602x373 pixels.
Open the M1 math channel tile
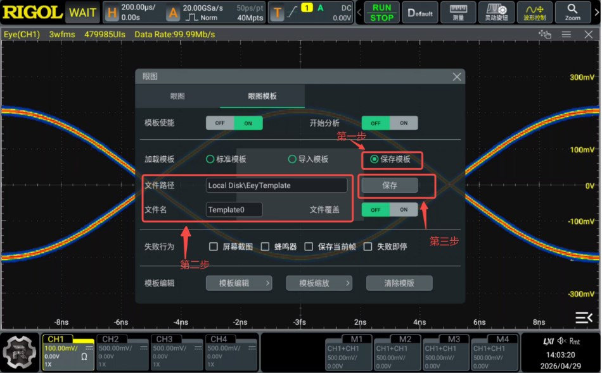pos(349,352)
